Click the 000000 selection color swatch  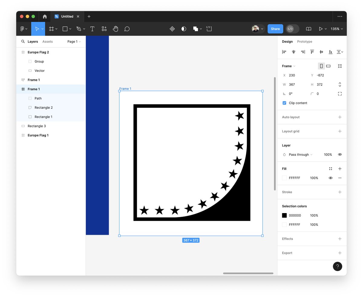284,216
